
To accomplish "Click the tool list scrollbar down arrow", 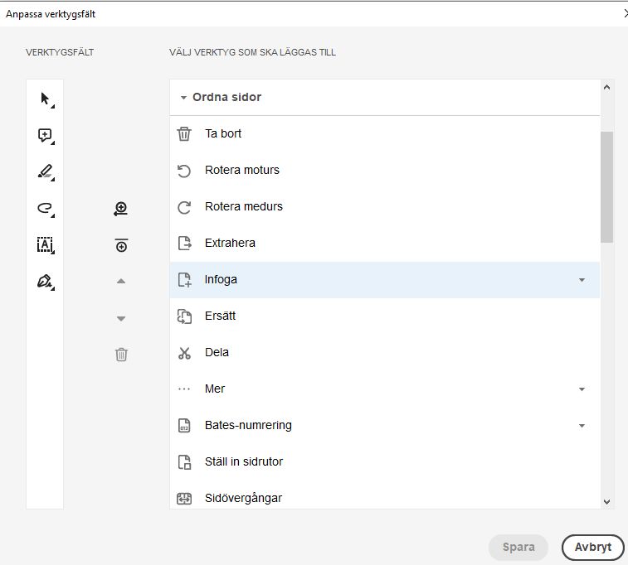I will point(606,501).
